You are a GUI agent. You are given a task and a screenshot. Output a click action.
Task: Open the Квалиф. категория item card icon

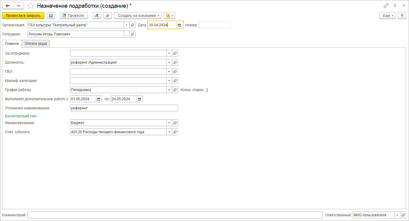[175, 81]
